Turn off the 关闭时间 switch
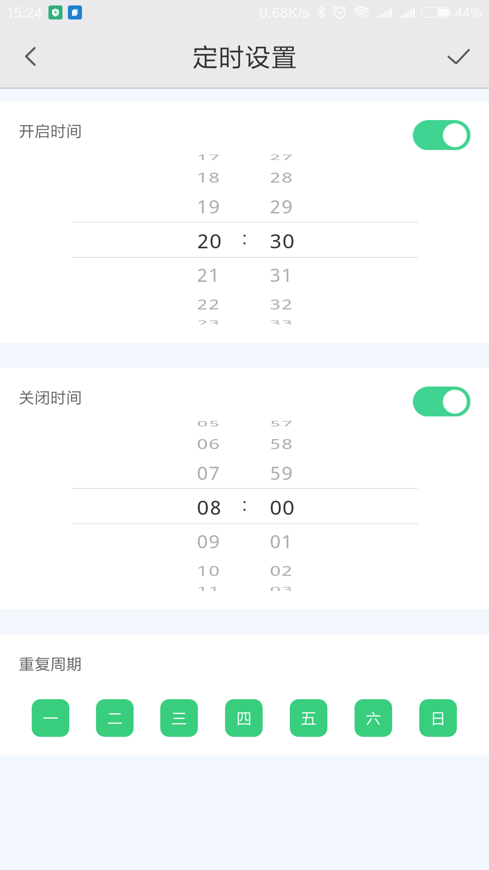Image resolution: width=489 pixels, height=870 pixels. click(x=441, y=401)
